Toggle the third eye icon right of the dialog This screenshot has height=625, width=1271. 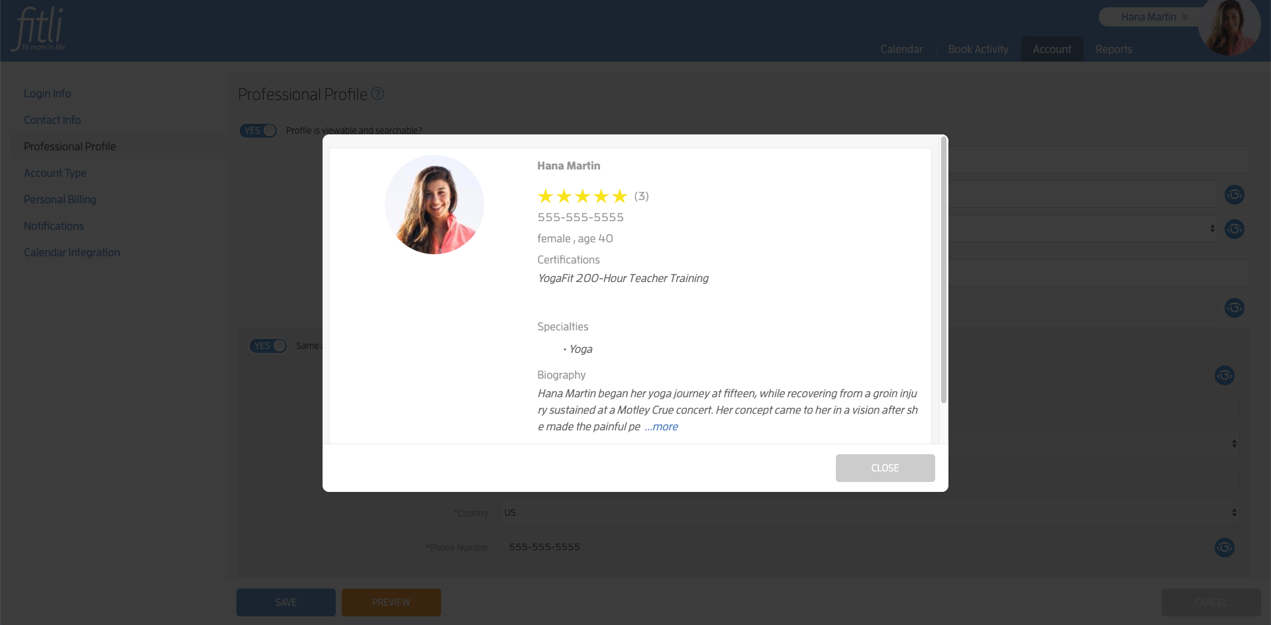pos(1235,308)
